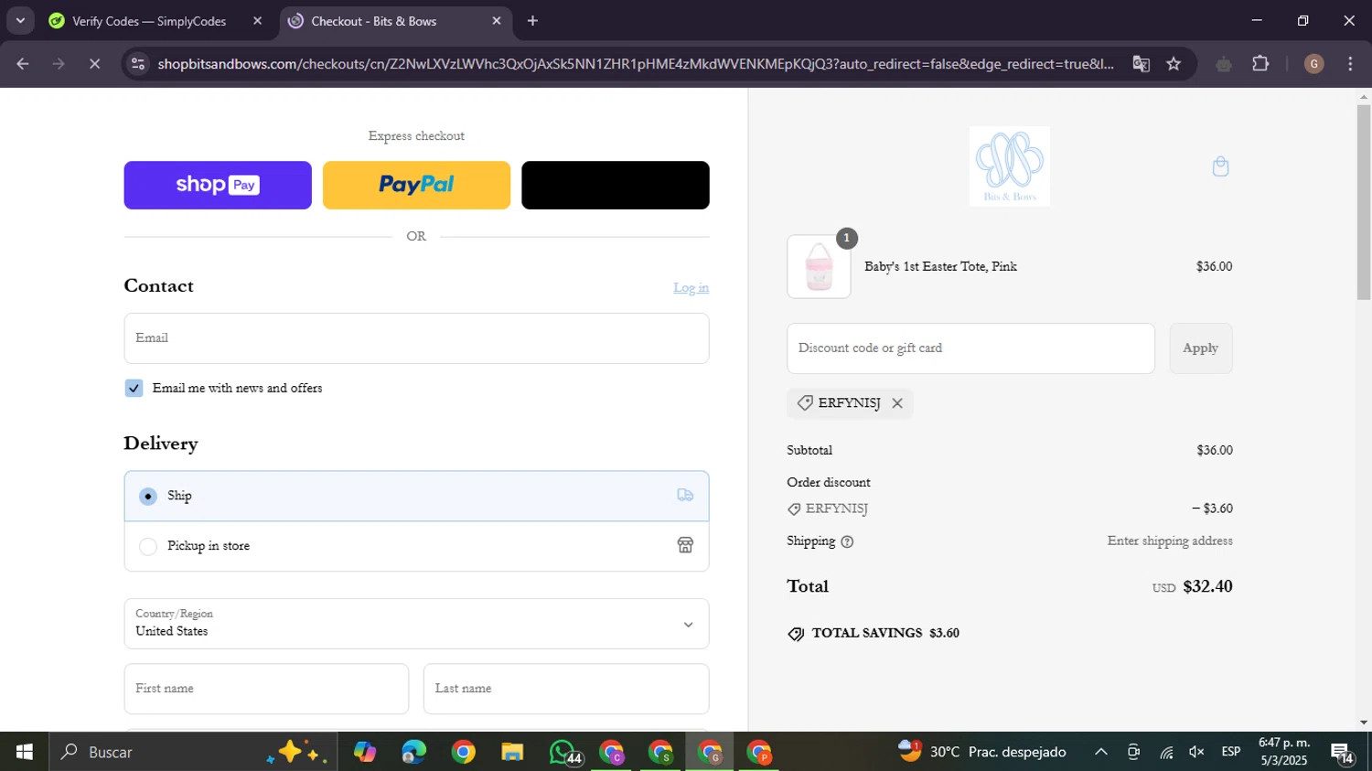Screen dimensions: 1372x771
Task: Uncheck Email me with news and offers
Action: pyautogui.click(x=134, y=388)
